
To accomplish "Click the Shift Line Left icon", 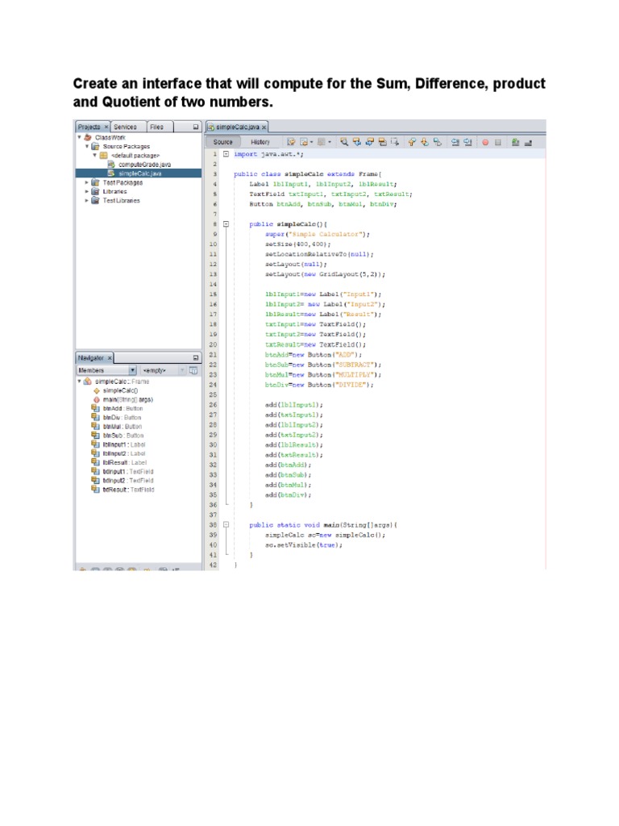I will coord(455,142).
